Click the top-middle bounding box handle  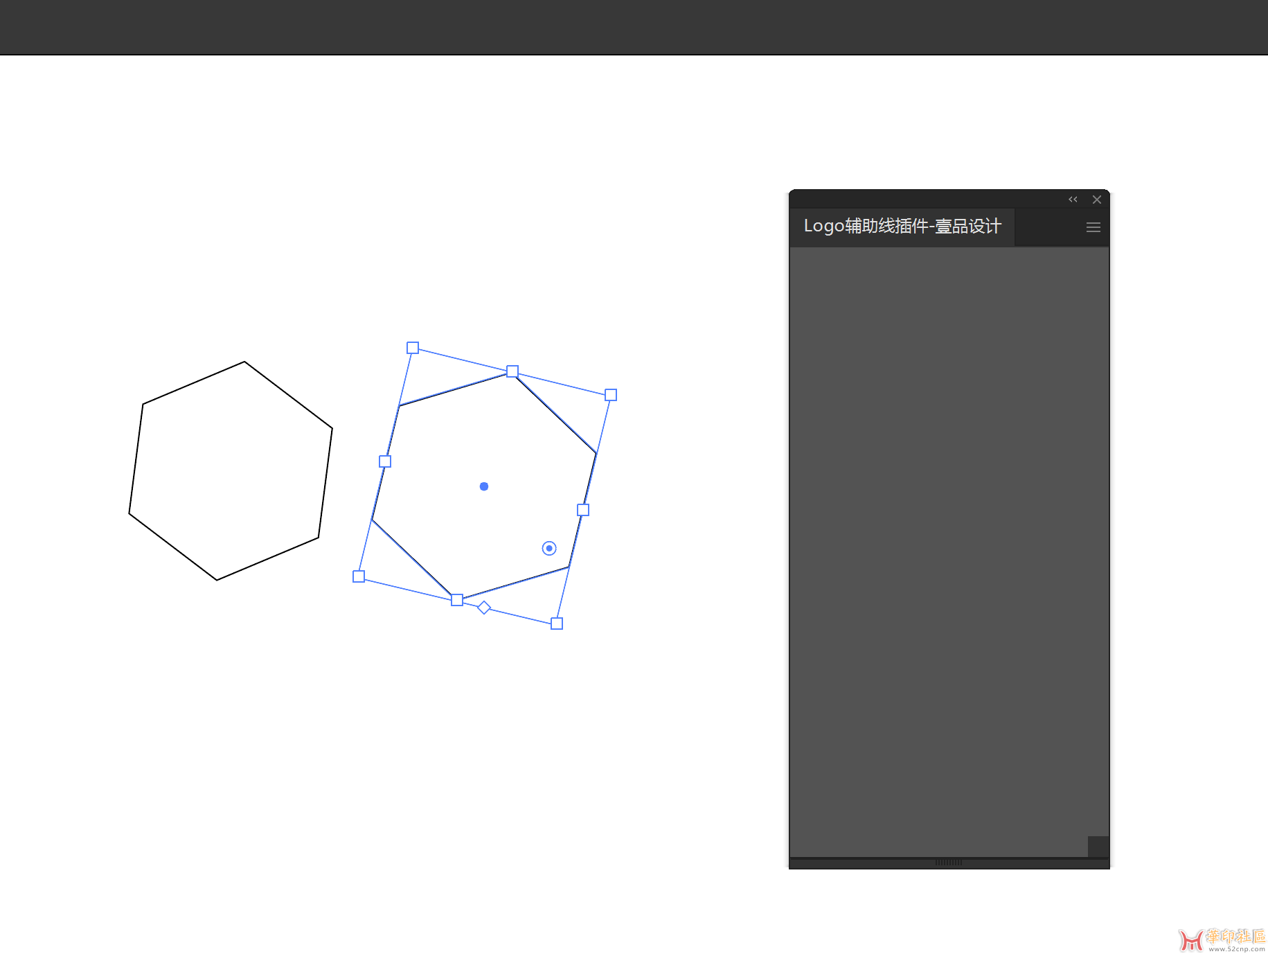point(512,371)
